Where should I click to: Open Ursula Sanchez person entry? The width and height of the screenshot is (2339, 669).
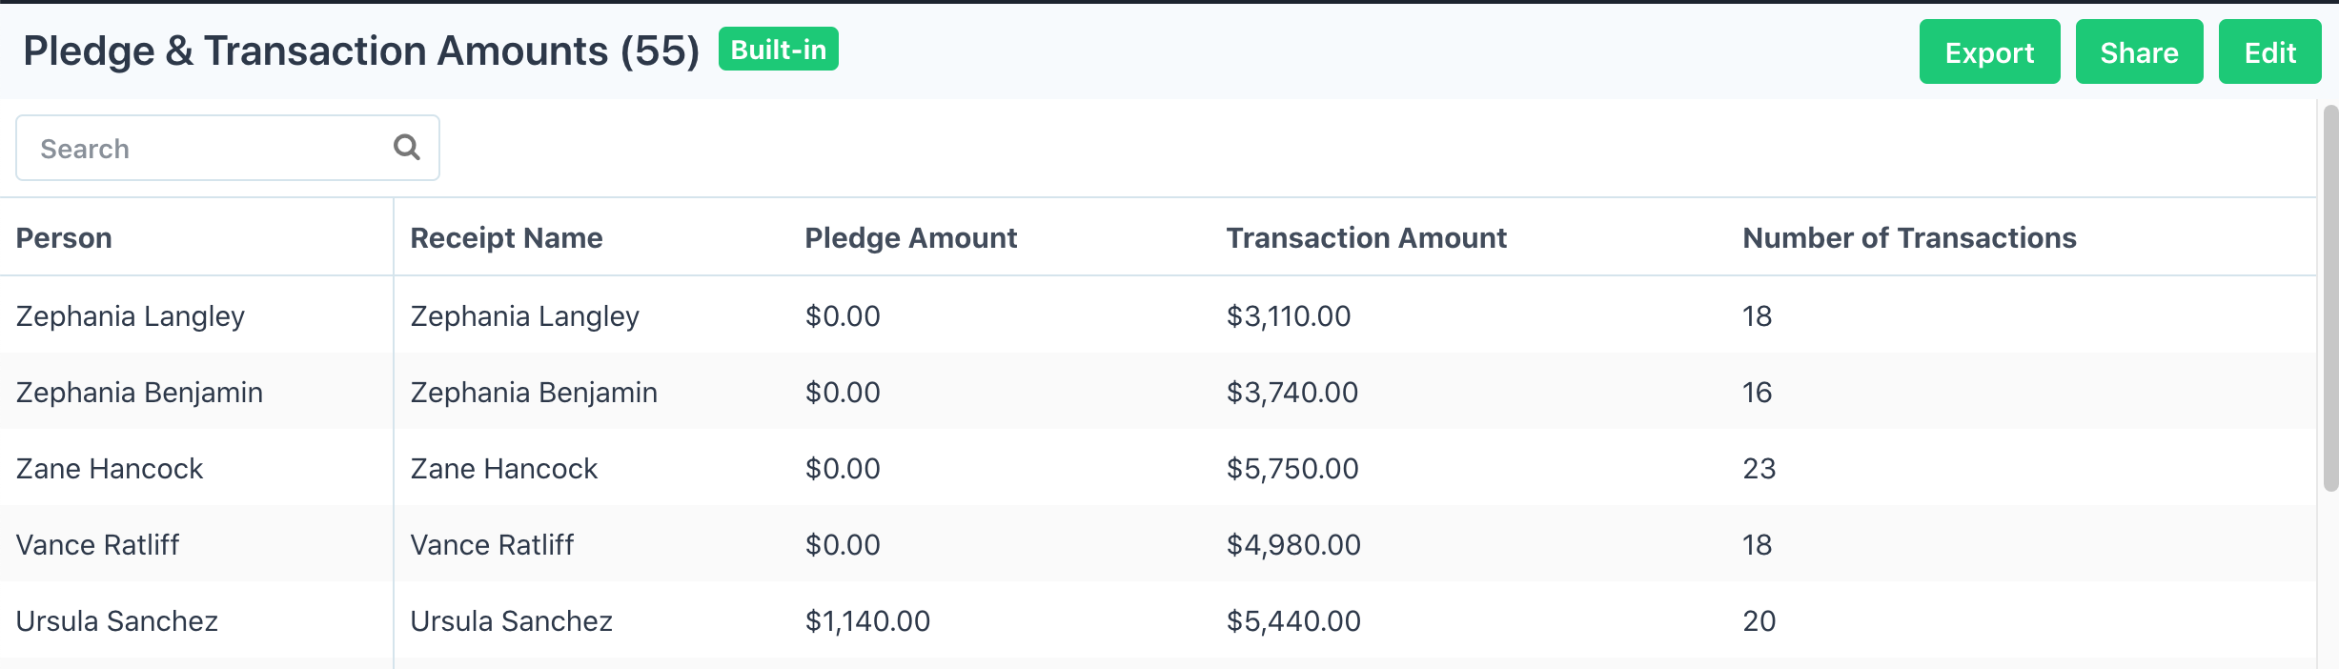click(x=117, y=620)
